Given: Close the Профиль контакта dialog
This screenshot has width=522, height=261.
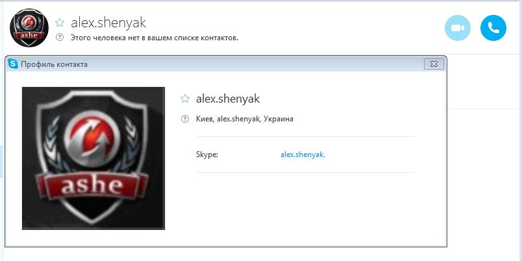Looking at the screenshot, I should click(434, 64).
